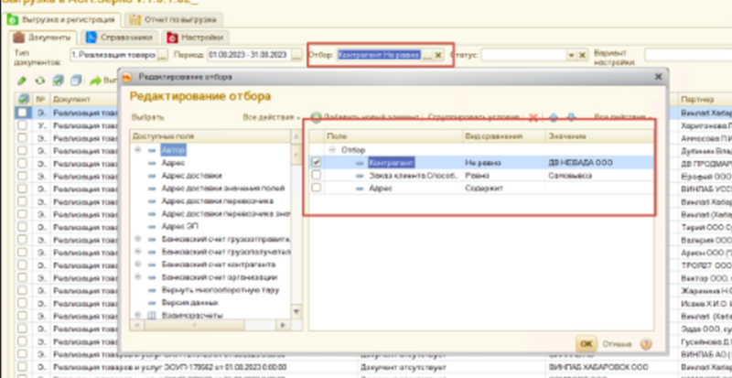
Task: Click the Отмена button
Action: click(x=619, y=344)
